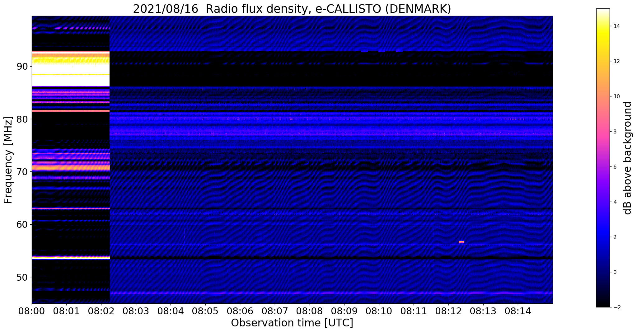Click the 08:03 time tick label

coord(136,311)
